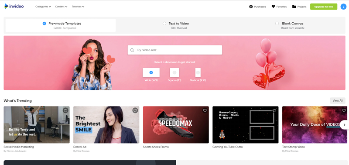The image size is (349, 165).
Task: Click the InVideo logo
Action: (x=14, y=6)
